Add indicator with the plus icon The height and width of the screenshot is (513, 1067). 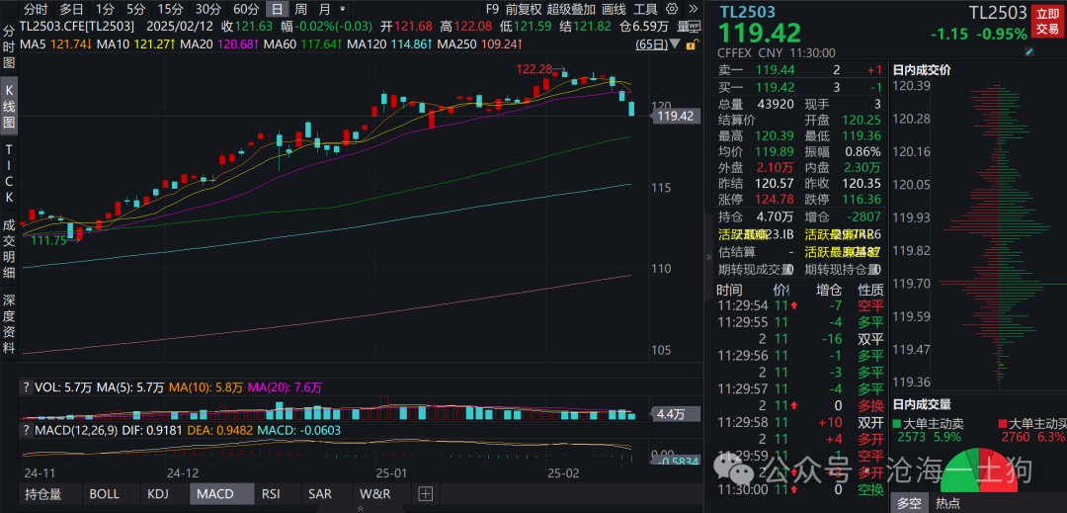point(426,493)
